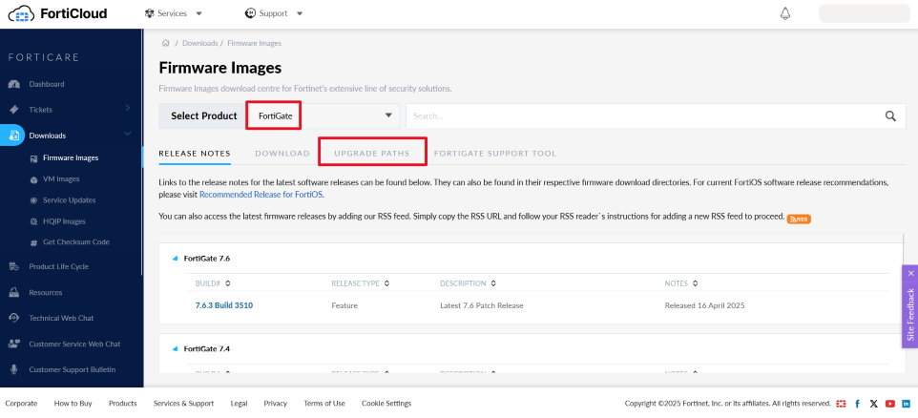Viewport: 918px width, 418px height.
Task: Open VM Images in sidebar
Action: click(x=61, y=178)
